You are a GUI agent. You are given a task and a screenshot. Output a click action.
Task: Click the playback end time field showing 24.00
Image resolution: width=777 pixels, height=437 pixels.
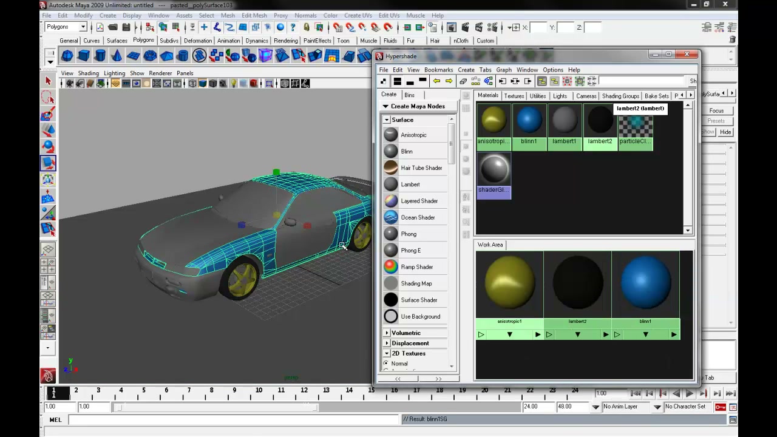click(x=537, y=407)
